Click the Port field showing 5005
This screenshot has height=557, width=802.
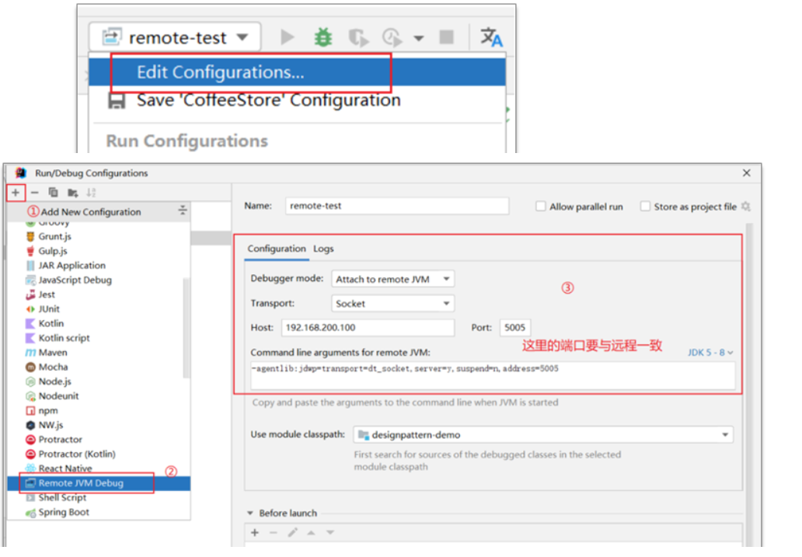pos(515,327)
